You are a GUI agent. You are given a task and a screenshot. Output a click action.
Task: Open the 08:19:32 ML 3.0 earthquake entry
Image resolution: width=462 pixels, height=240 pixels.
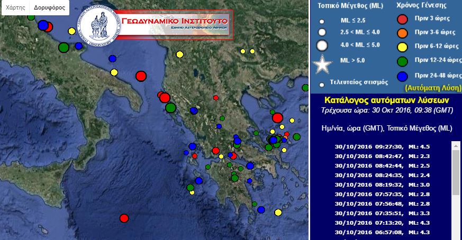[382, 184]
